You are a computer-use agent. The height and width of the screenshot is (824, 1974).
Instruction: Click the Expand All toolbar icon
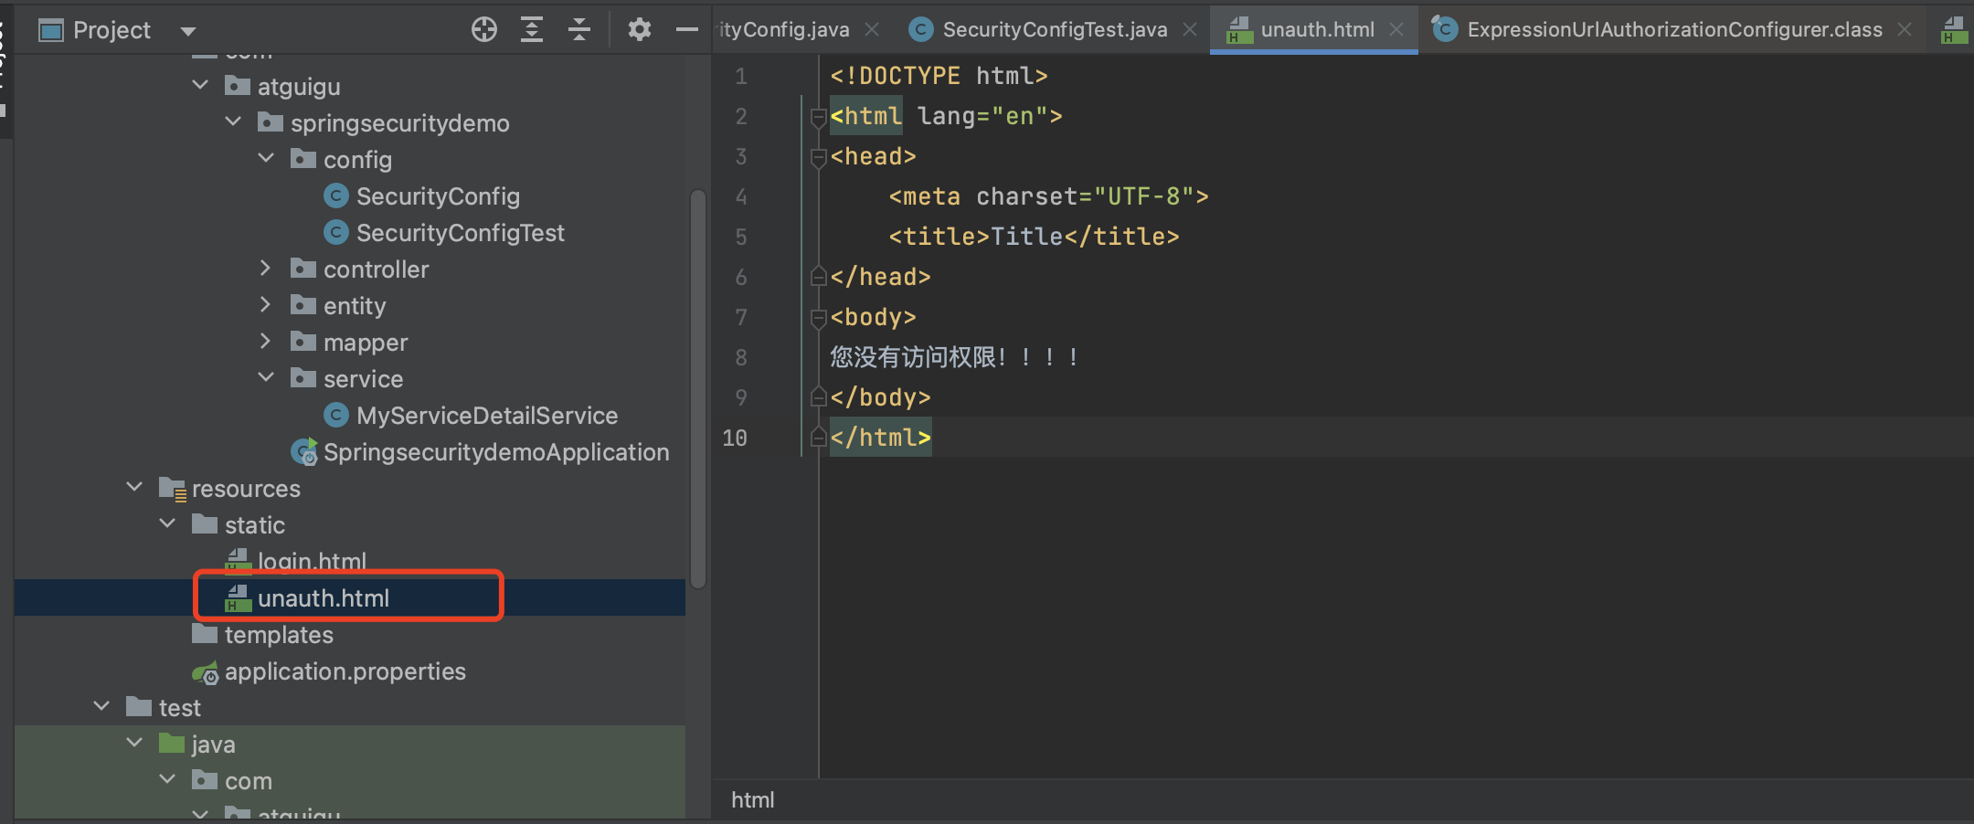pos(532,30)
